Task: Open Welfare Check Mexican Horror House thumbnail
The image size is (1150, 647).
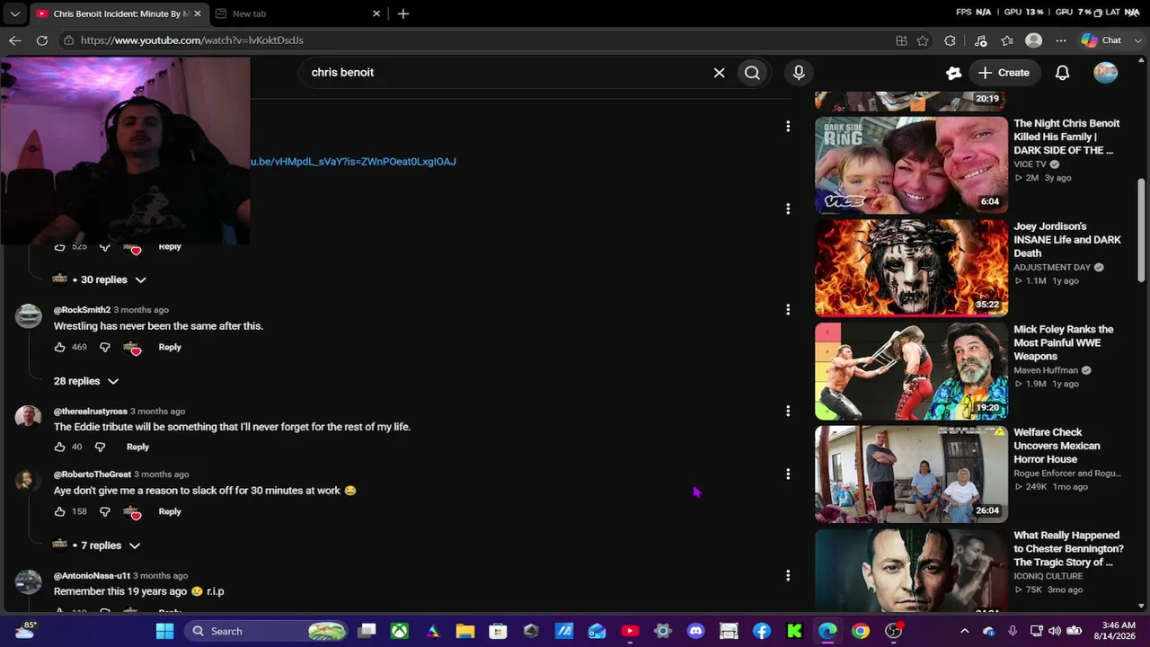Action: 911,474
